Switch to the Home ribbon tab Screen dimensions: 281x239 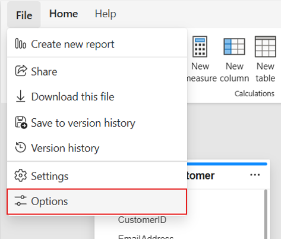click(x=64, y=14)
